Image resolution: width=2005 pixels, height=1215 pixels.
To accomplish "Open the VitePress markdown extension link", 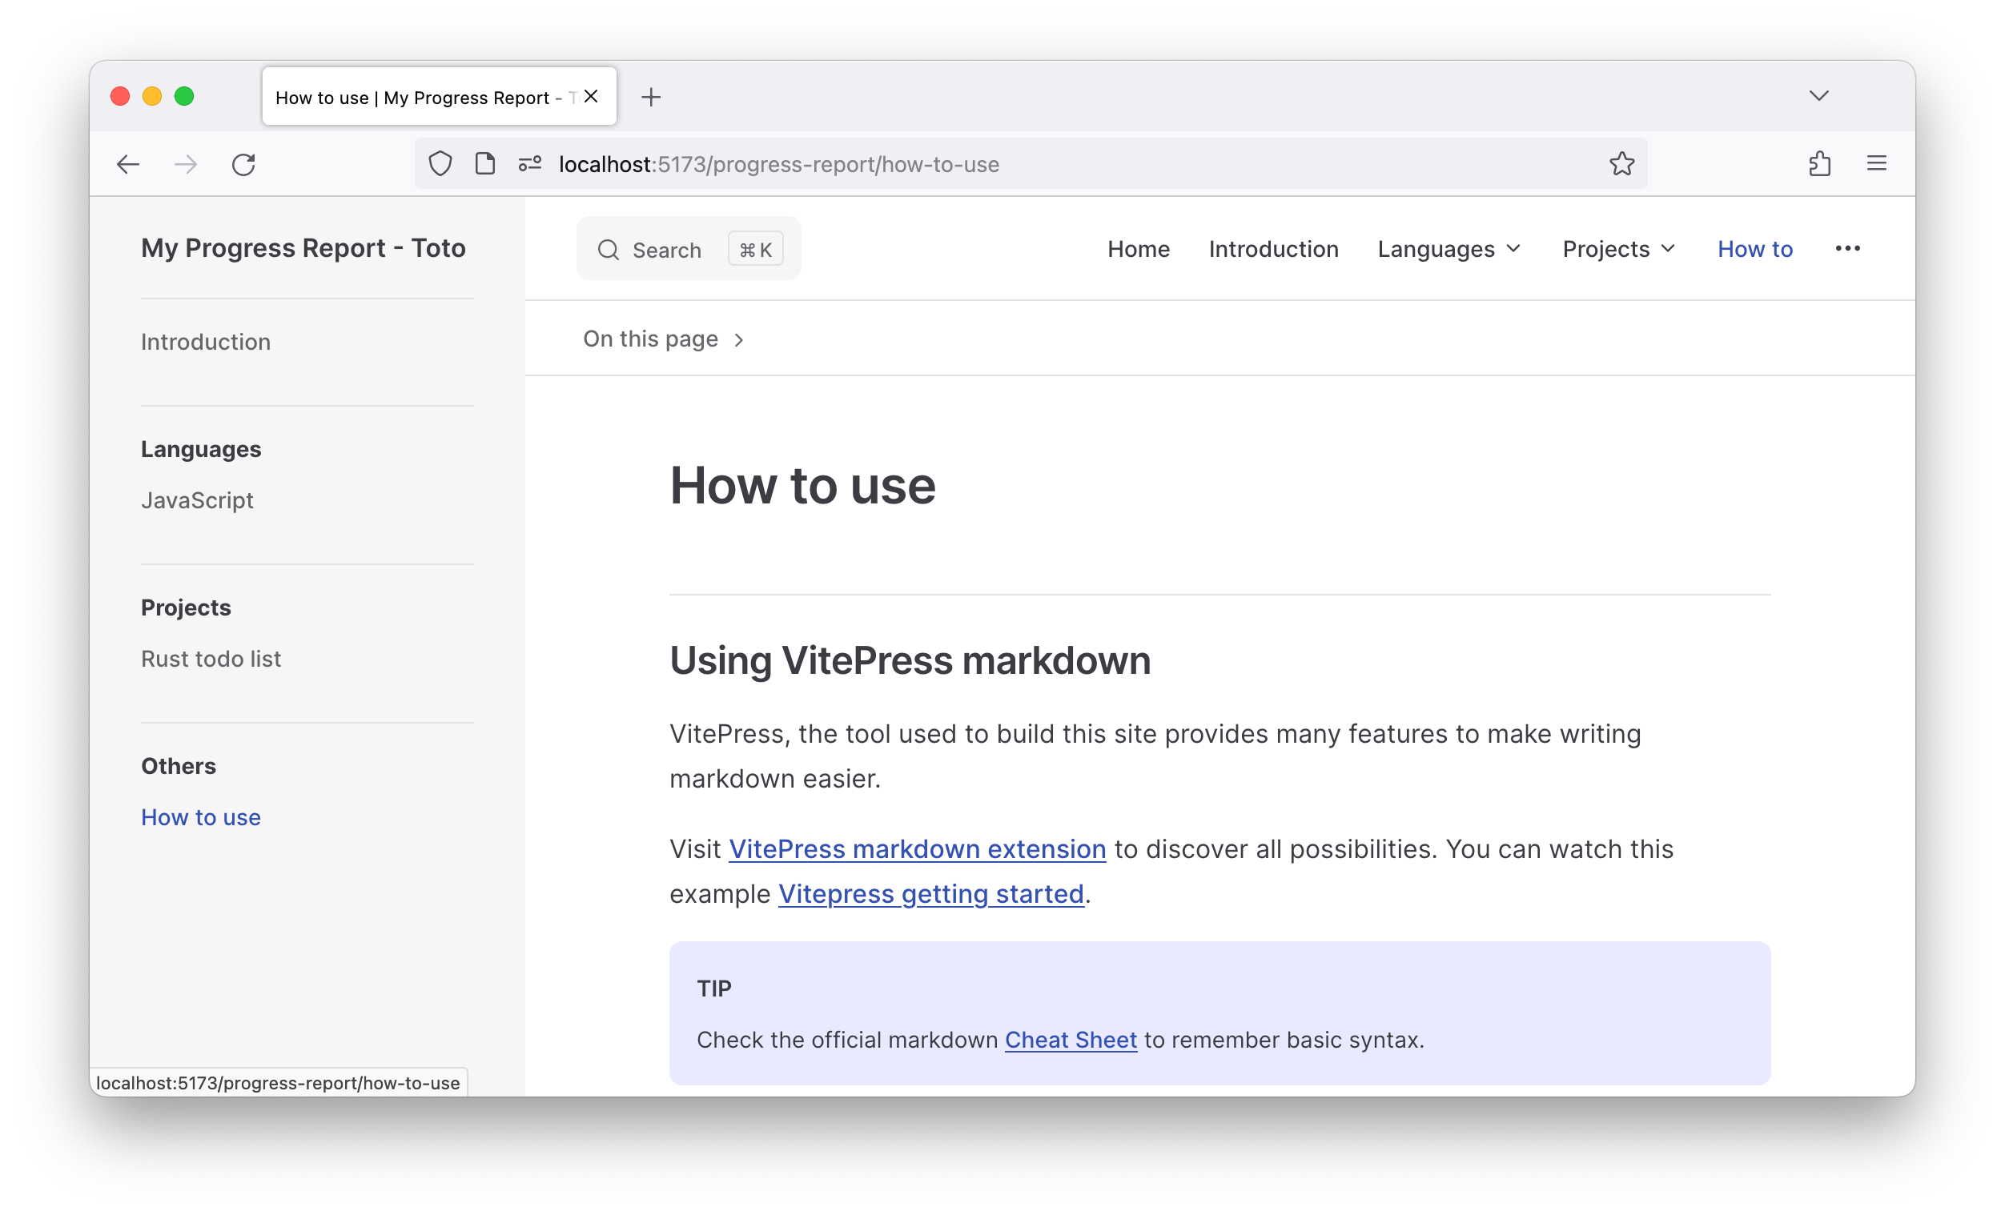I will (x=917, y=848).
